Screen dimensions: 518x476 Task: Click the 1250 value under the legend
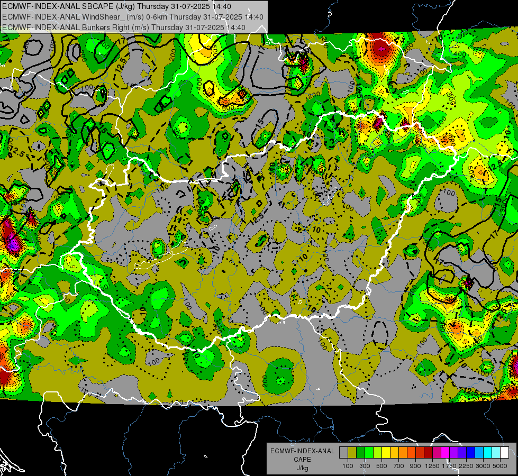click(x=432, y=466)
